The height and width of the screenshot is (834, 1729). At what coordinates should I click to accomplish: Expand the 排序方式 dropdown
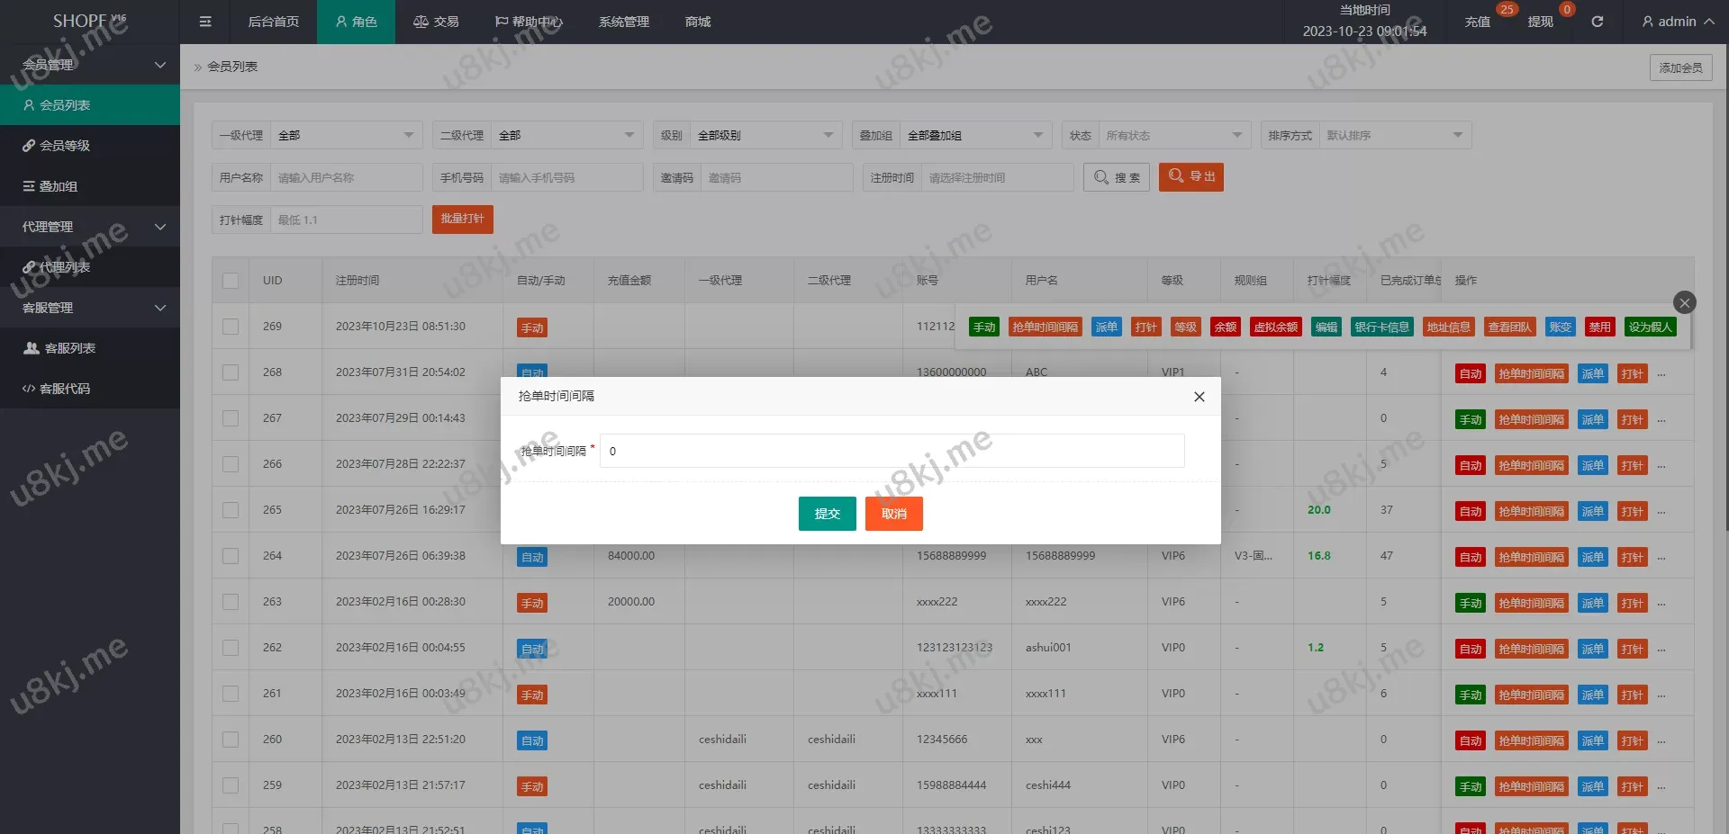click(1394, 136)
